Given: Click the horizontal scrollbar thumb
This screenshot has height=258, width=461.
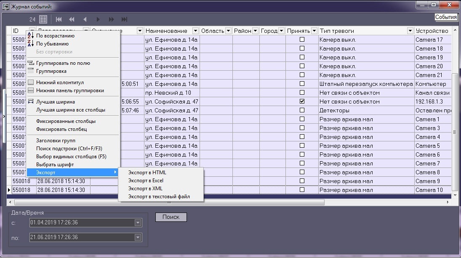Looking at the screenshot, I should (169, 202).
